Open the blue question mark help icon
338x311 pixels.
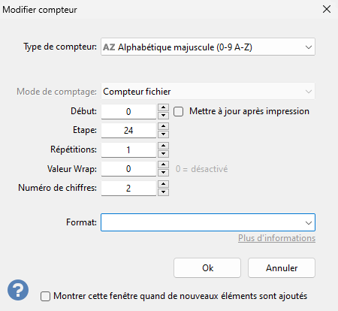pos(18,290)
